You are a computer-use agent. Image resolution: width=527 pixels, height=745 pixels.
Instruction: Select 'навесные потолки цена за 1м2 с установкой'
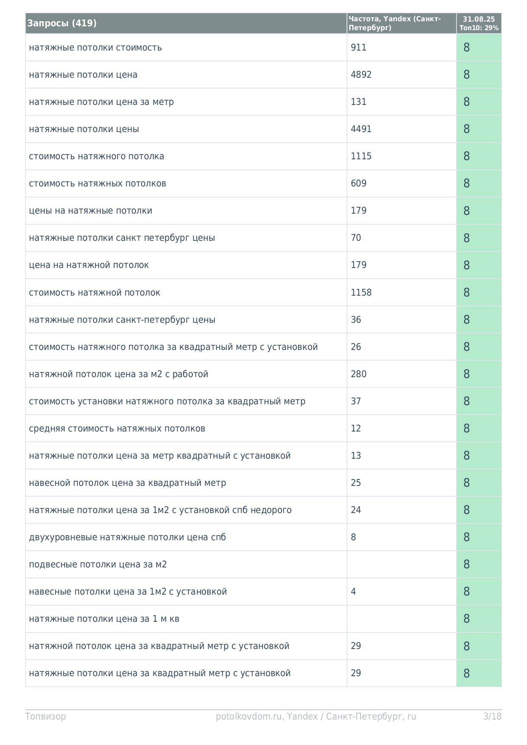pyautogui.click(x=128, y=592)
